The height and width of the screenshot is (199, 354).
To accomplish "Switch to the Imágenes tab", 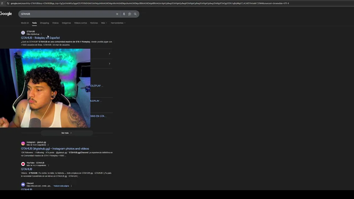I will (x=66, y=23).
